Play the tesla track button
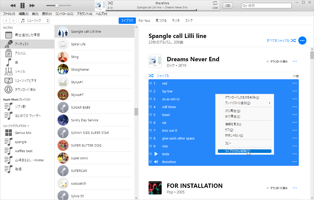This screenshot has height=200, width=314. 156,154
